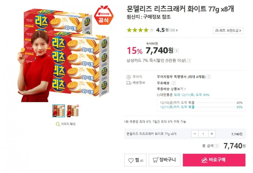The image size is (253, 173).
Task: Click the 공식 official badge on product image
Action: 104,15
